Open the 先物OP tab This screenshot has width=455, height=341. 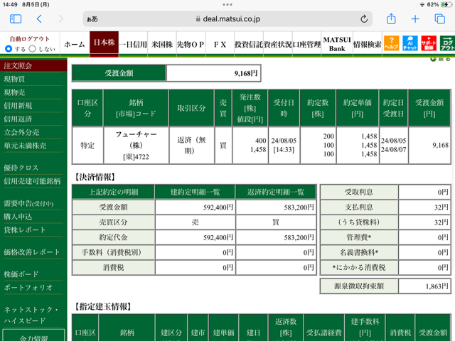coord(191,44)
